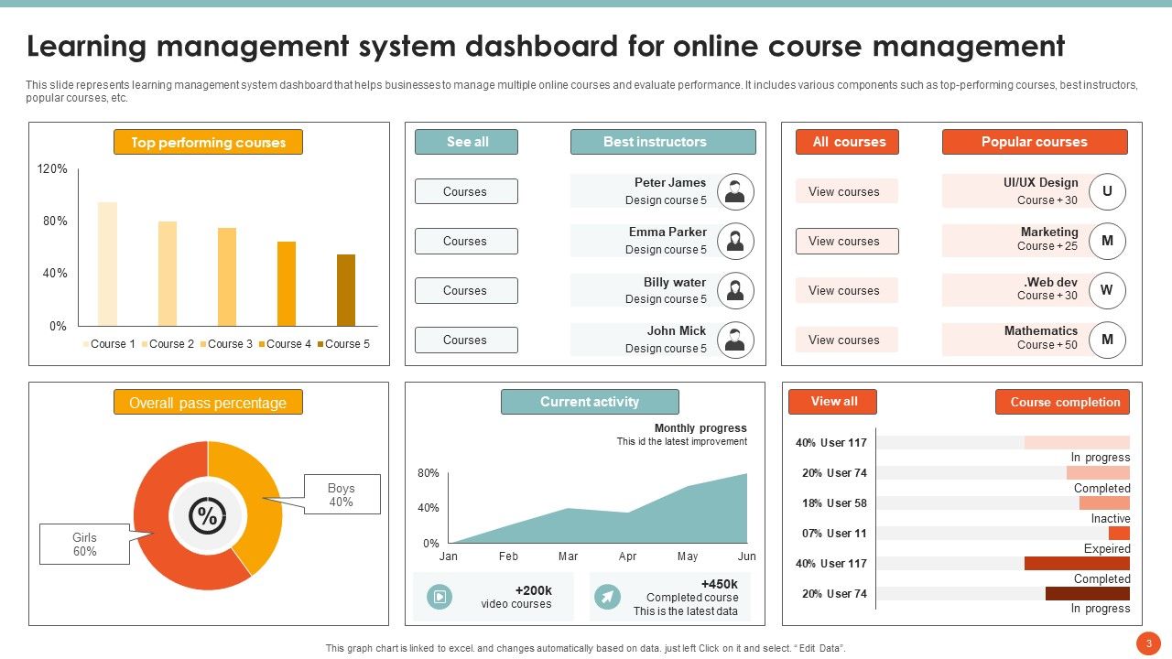Screen dimensions: 1172x659
Task: Click the page number 3 indicator
Action: pos(1149,642)
